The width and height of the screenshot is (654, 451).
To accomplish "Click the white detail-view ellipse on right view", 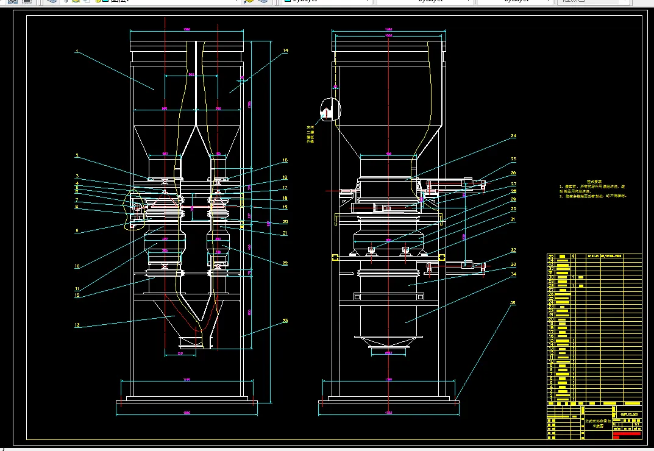I will (x=330, y=109).
